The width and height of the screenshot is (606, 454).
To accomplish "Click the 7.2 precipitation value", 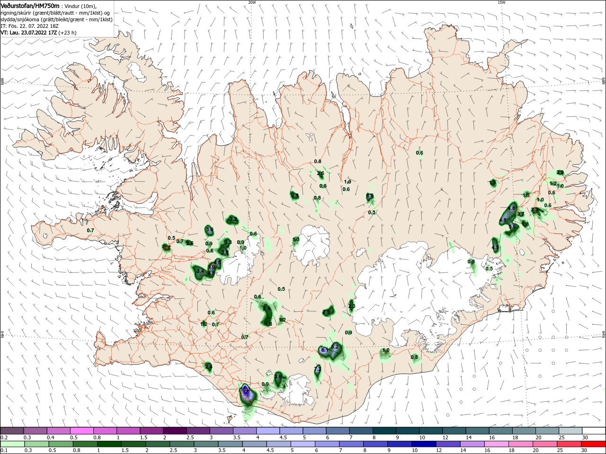I will click(318, 369).
